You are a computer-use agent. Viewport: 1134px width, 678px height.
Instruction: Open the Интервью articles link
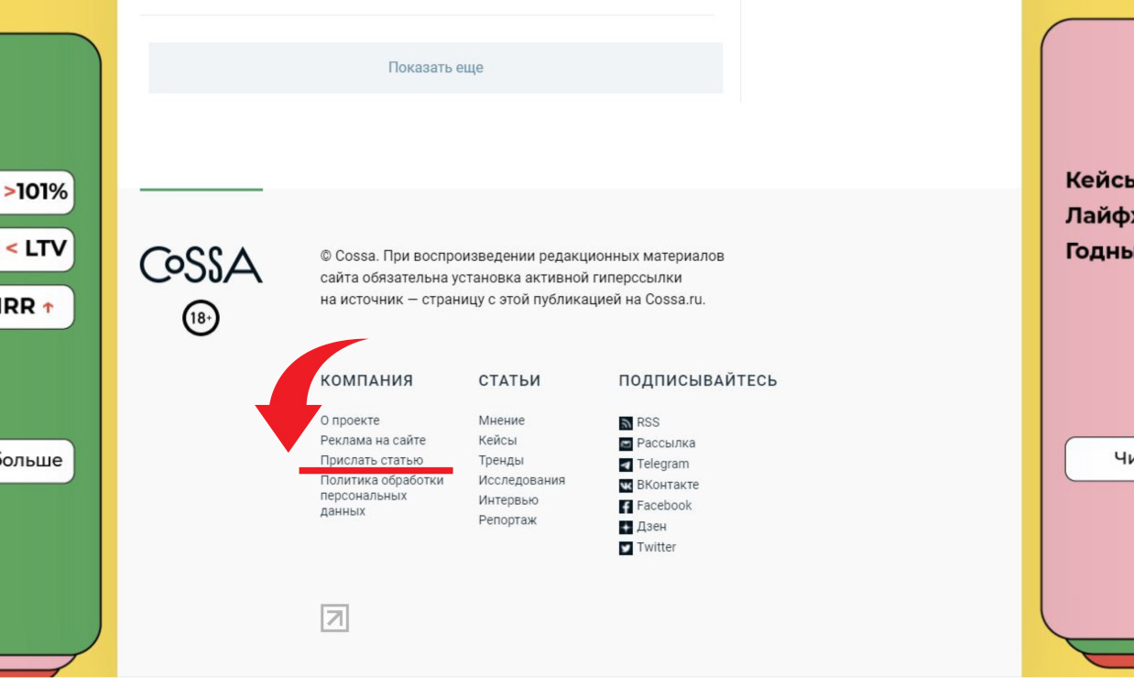tap(508, 500)
